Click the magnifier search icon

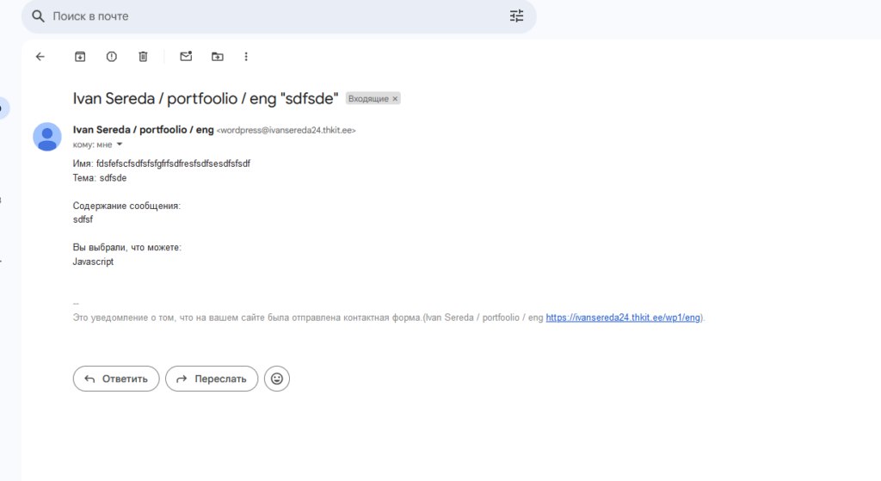pyautogui.click(x=38, y=16)
